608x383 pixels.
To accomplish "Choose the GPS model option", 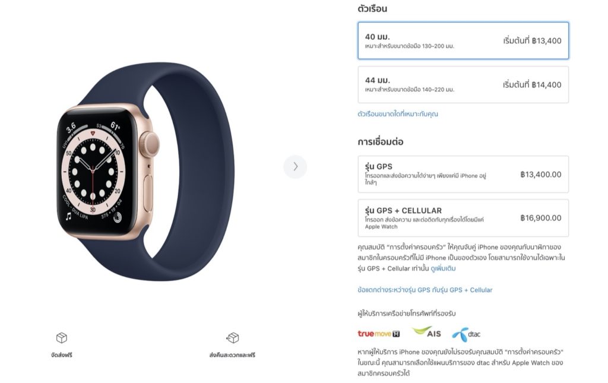I will (x=463, y=175).
